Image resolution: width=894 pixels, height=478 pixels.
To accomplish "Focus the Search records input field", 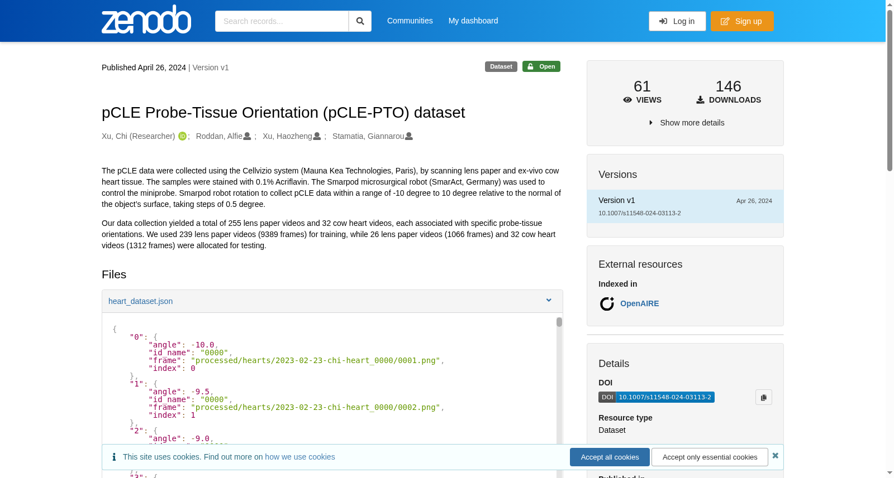I will (x=282, y=21).
